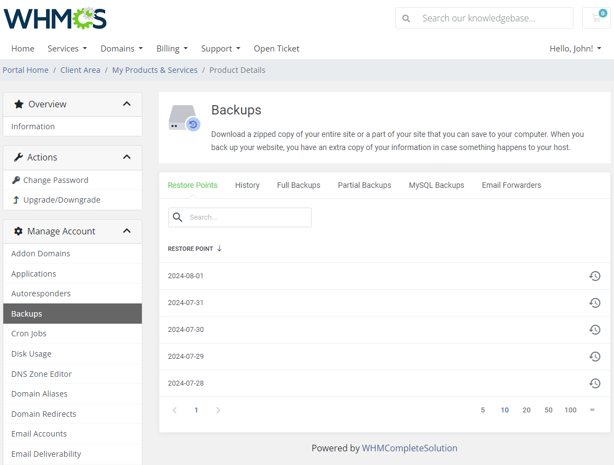Switch to the Restore Points tab
The width and height of the screenshot is (614, 465).
tap(193, 185)
